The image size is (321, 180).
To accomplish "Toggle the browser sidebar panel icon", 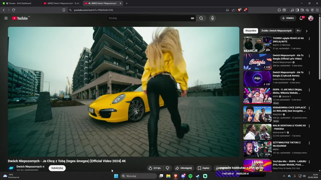I will (297, 10).
